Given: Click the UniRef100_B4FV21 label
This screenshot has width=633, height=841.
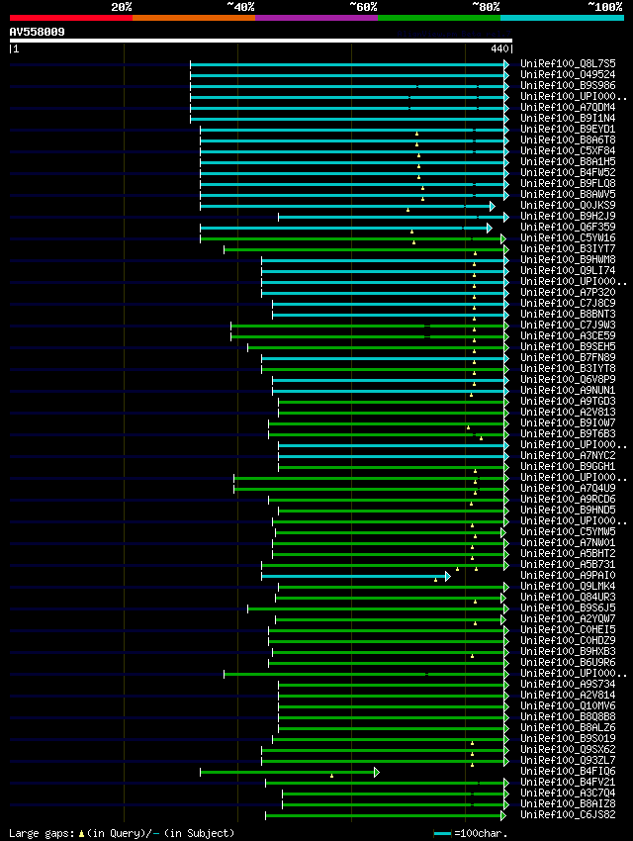Looking at the screenshot, I should [568, 782].
